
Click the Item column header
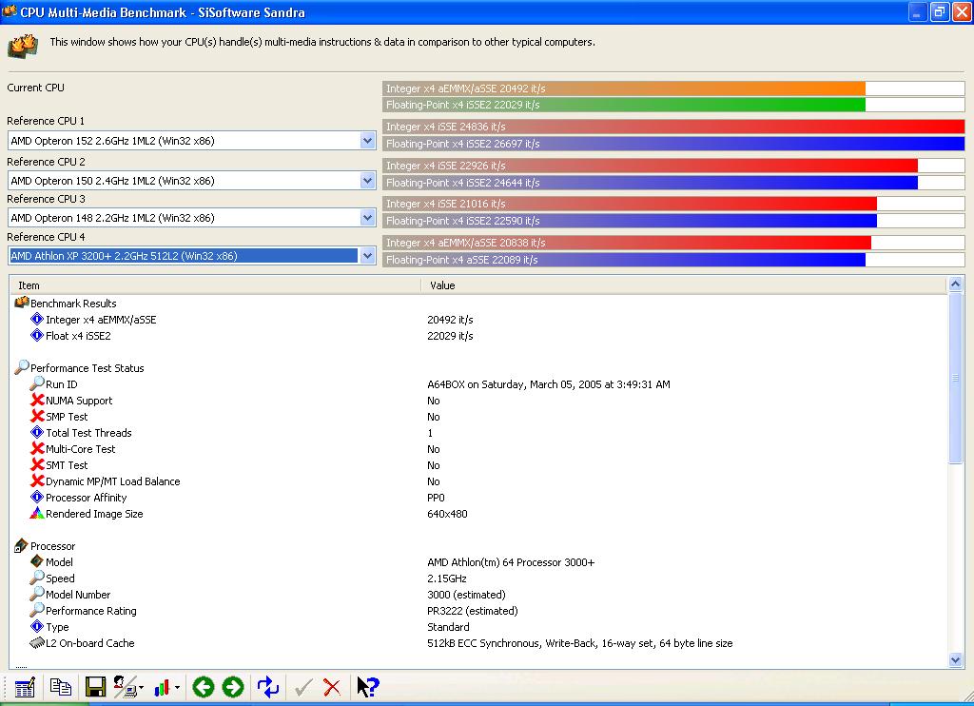coord(215,285)
